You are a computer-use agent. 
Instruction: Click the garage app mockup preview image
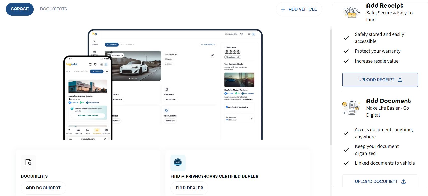tap(163, 84)
